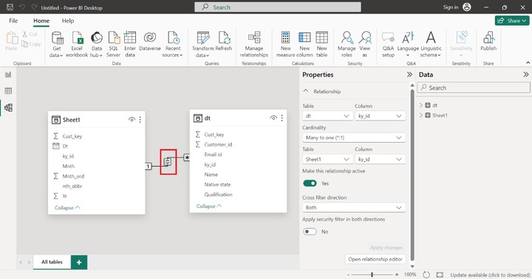Open Manage relationships dialog
Image resolution: width=532 pixels, height=279 pixels.
pyautogui.click(x=254, y=44)
